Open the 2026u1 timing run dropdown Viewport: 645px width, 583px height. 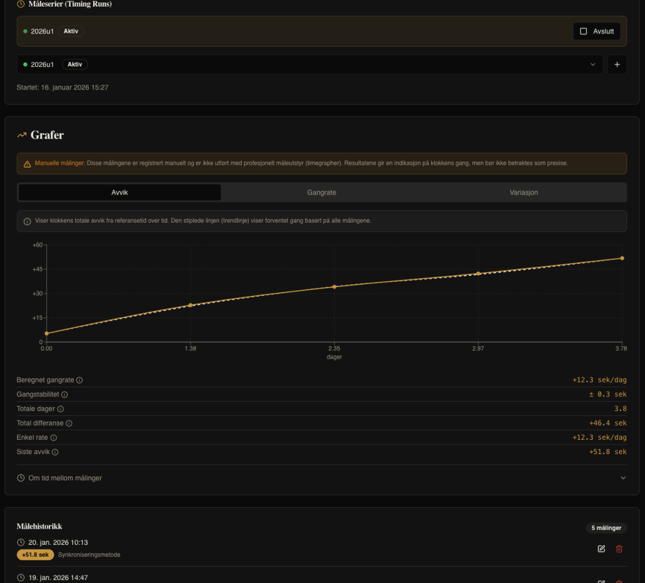click(309, 64)
